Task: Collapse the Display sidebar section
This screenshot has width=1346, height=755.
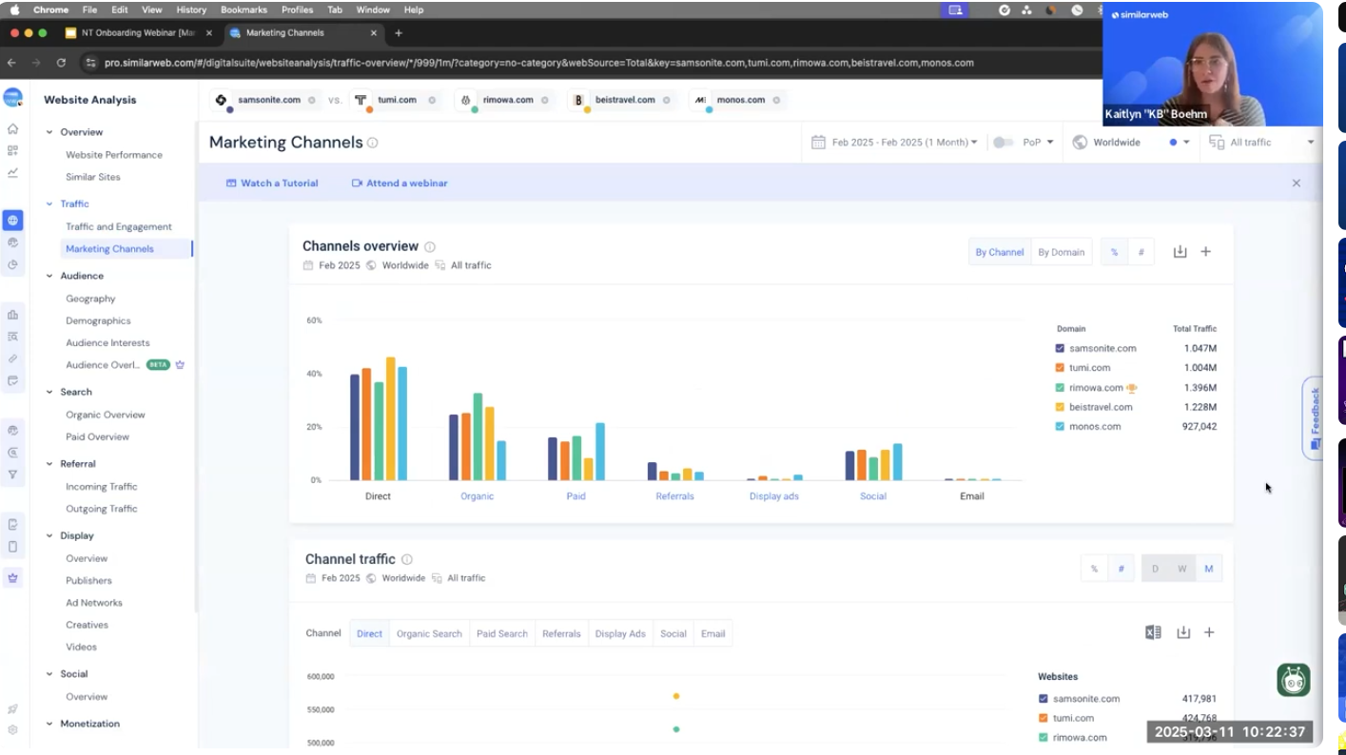Action: click(49, 536)
